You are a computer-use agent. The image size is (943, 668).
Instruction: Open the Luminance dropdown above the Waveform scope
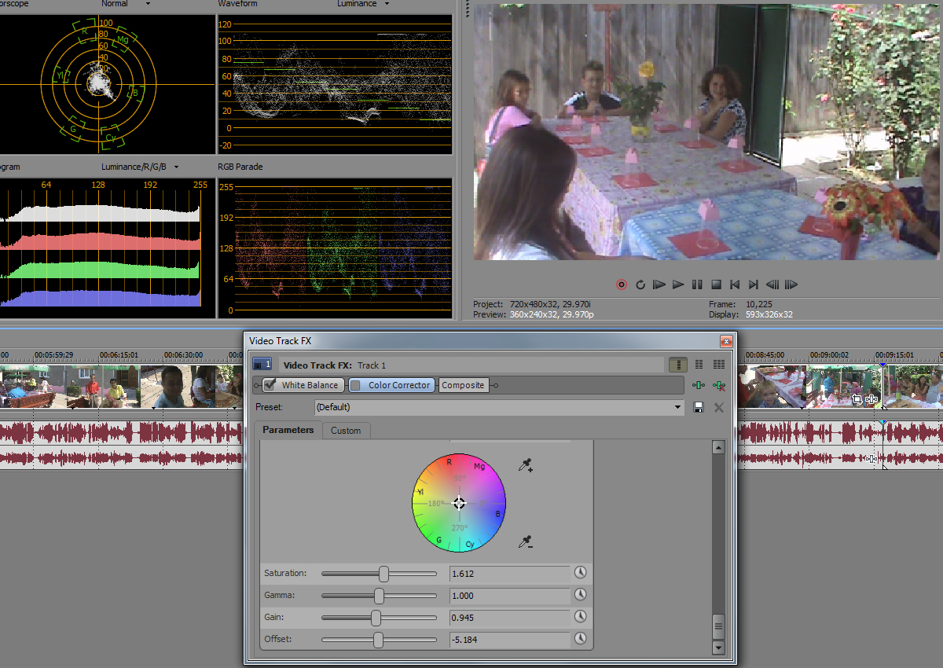pos(386,4)
